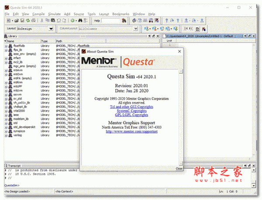
Task: Click the green Reload arrows icon
Action: [28, 21]
